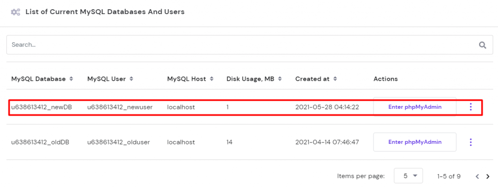
Task: Sort by MySQL Host column
Action: [x=190, y=79]
